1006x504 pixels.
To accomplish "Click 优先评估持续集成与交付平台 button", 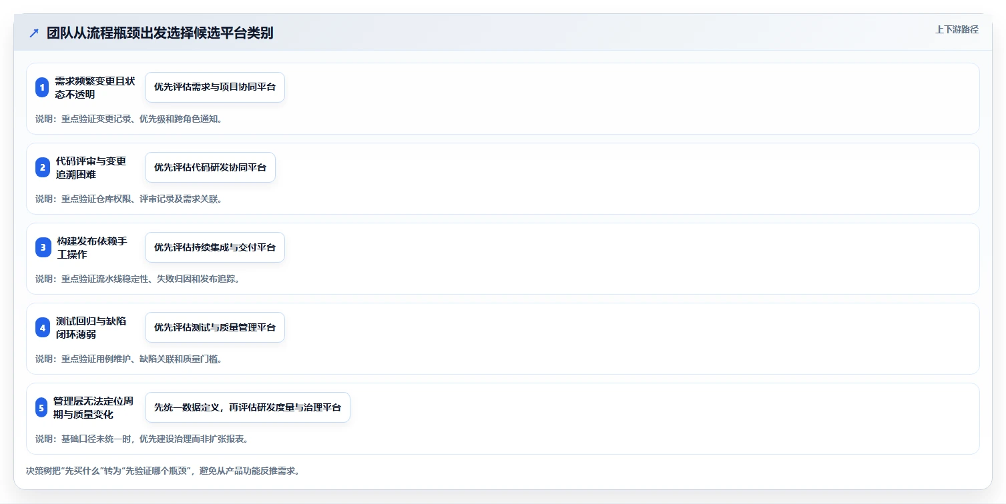I will click(x=215, y=247).
